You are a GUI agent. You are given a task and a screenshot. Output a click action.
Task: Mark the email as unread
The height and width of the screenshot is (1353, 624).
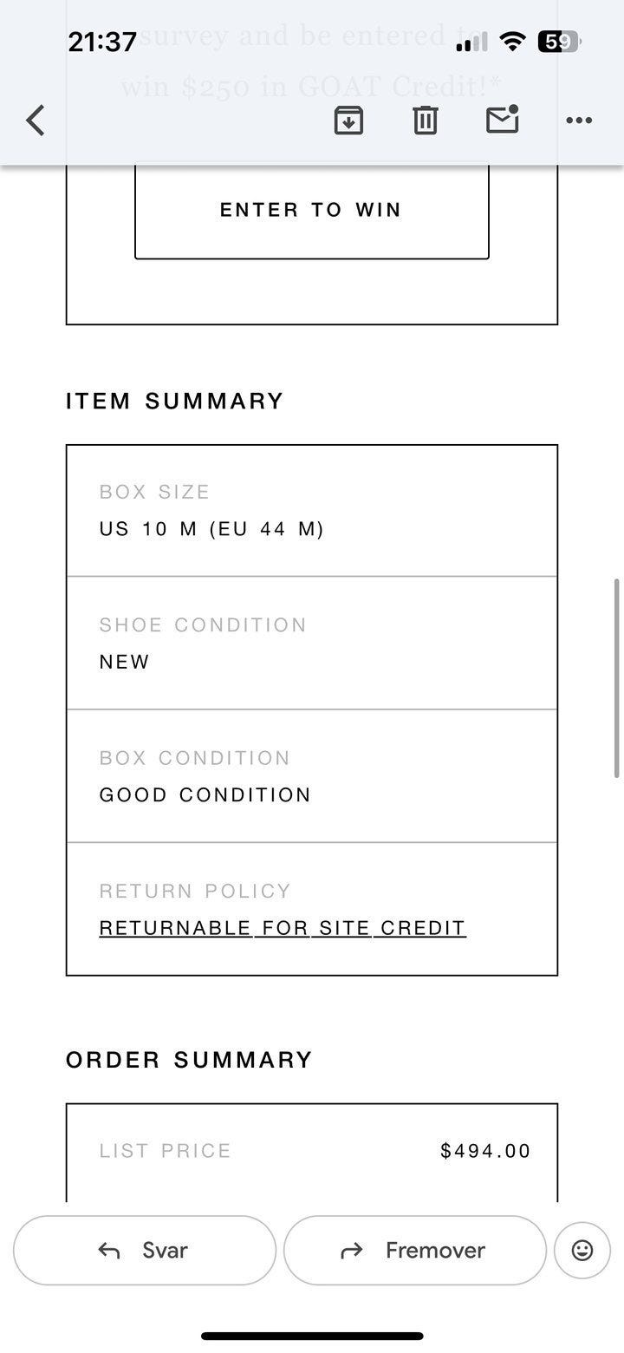(x=503, y=120)
